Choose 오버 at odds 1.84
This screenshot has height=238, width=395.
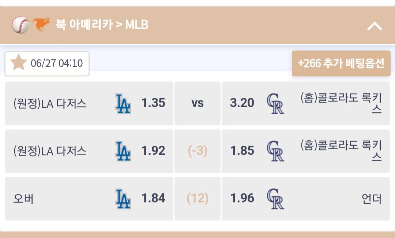[x=89, y=199]
